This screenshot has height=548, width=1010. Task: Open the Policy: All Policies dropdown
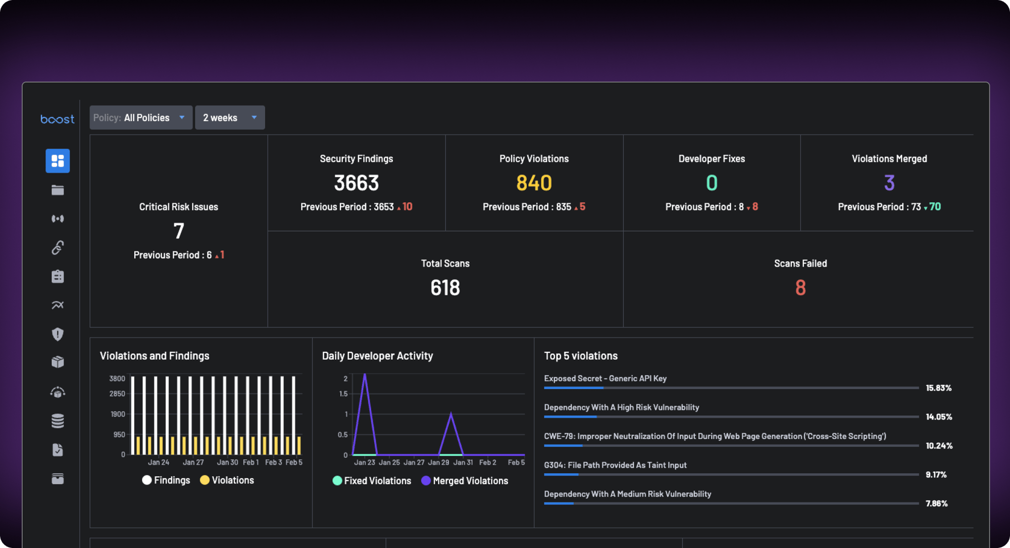pyautogui.click(x=141, y=118)
